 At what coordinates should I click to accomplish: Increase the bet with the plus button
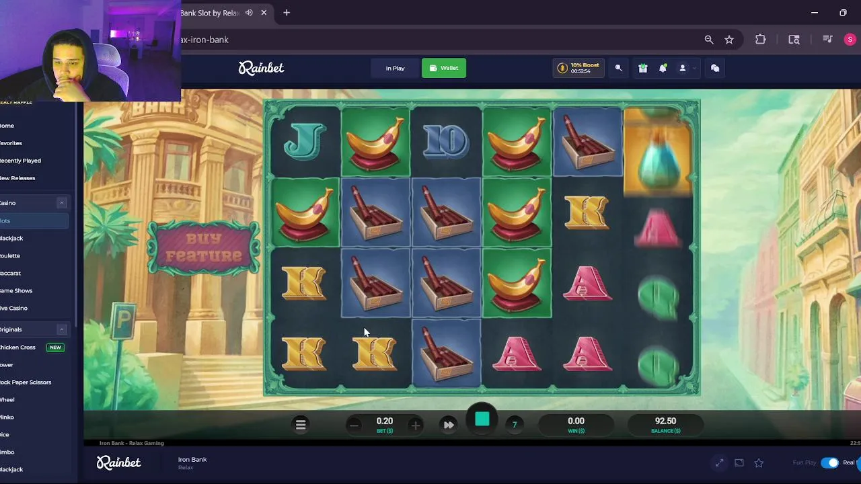pos(415,425)
